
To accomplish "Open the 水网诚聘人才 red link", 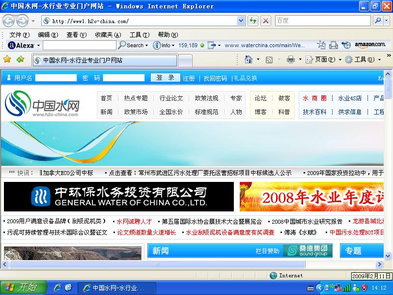I will click(x=134, y=222).
